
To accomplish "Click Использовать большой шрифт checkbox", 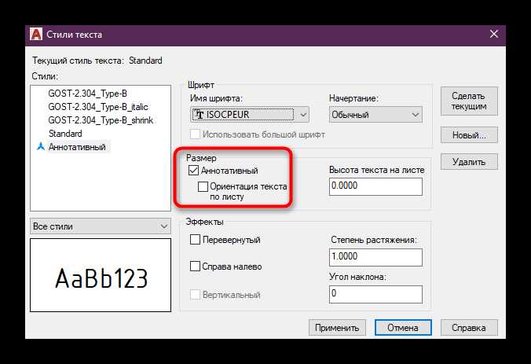I will (x=195, y=134).
